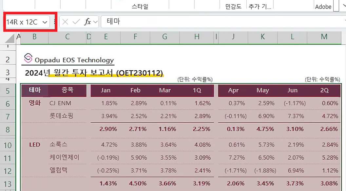Click the Jun column header cell
This screenshot has height=191, width=346.
click(x=292, y=90)
